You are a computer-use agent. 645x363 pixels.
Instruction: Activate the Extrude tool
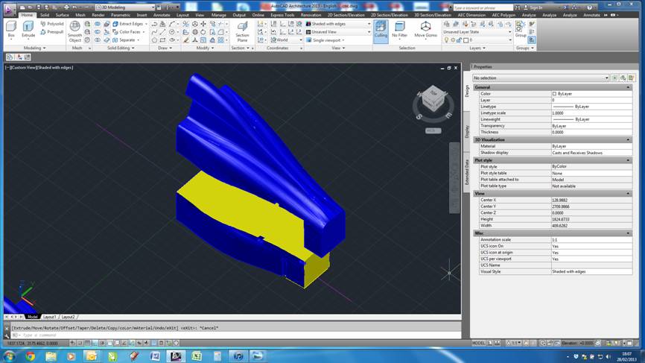coord(28,29)
